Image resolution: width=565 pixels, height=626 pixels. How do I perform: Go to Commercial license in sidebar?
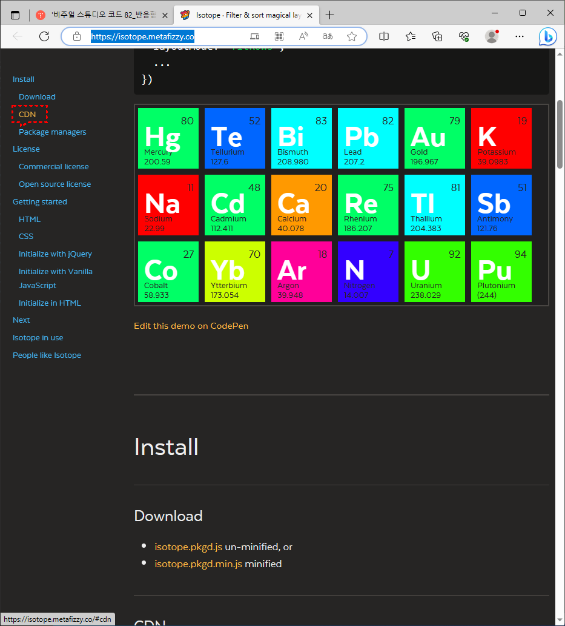[53, 166]
